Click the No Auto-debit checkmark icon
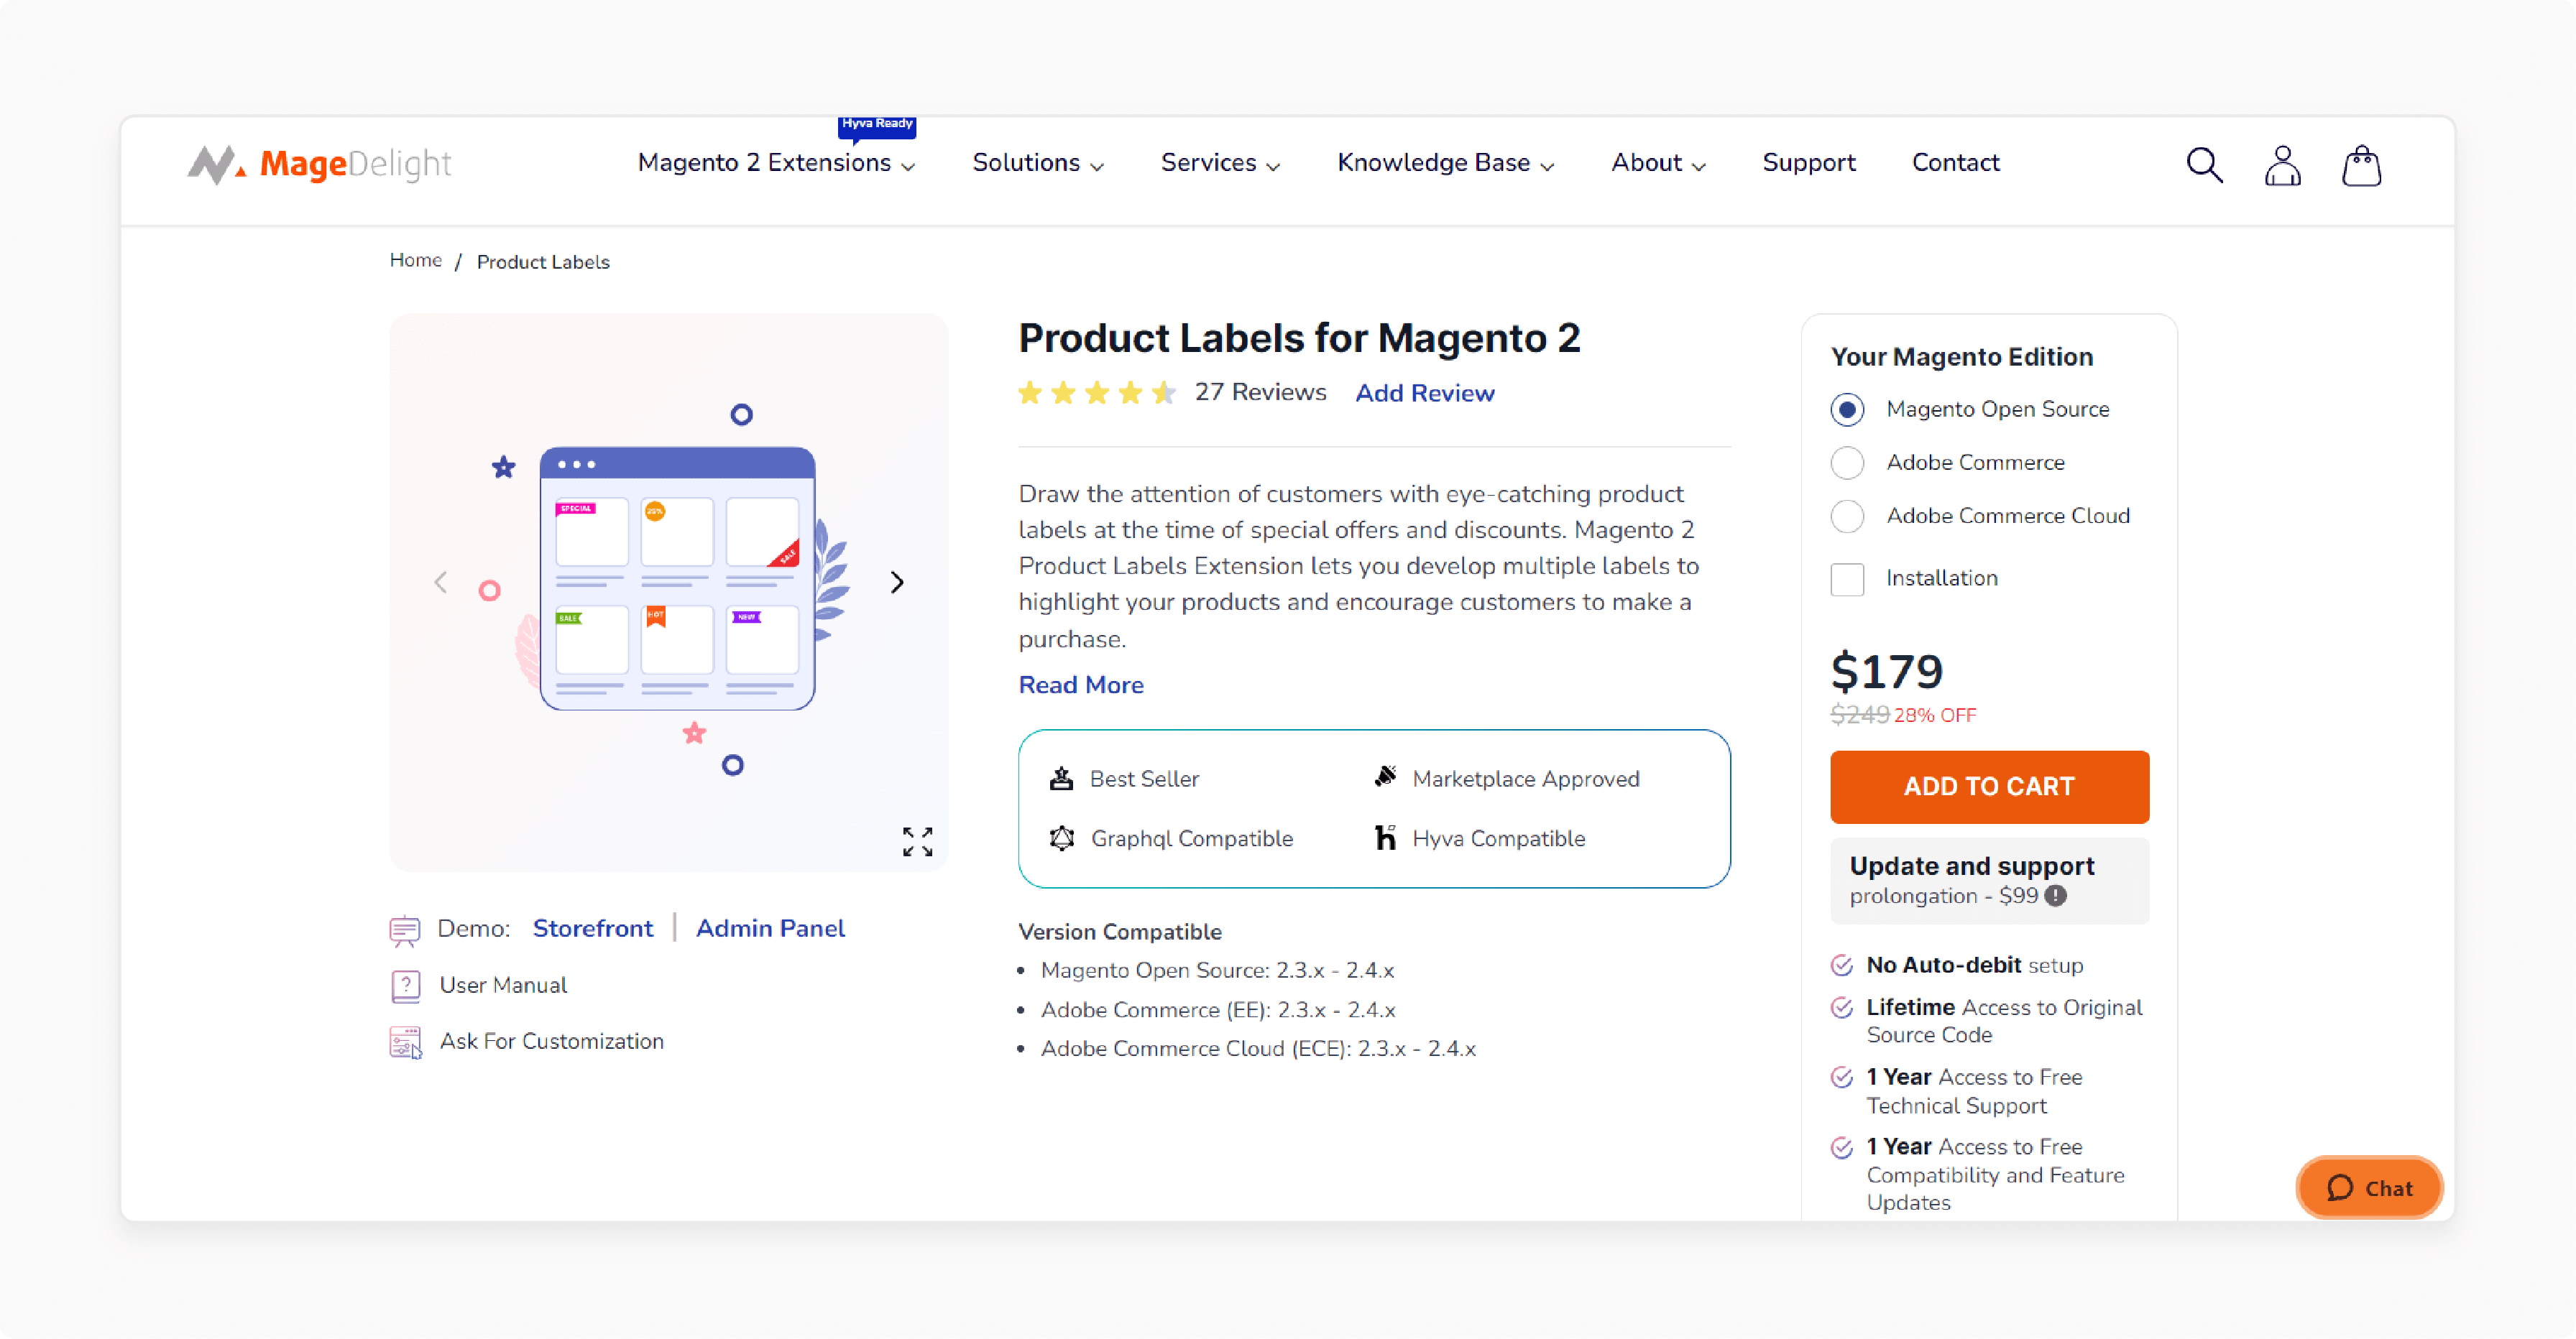Screen dimensions: 2576x1339 (1841, 965)
